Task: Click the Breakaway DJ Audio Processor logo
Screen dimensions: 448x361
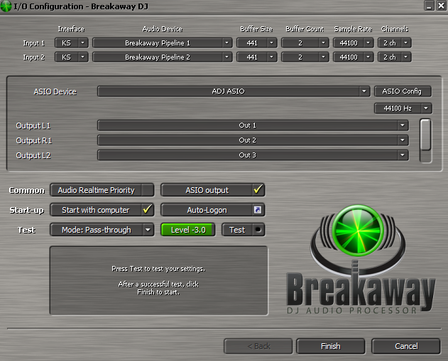Action: click(361, 260)
